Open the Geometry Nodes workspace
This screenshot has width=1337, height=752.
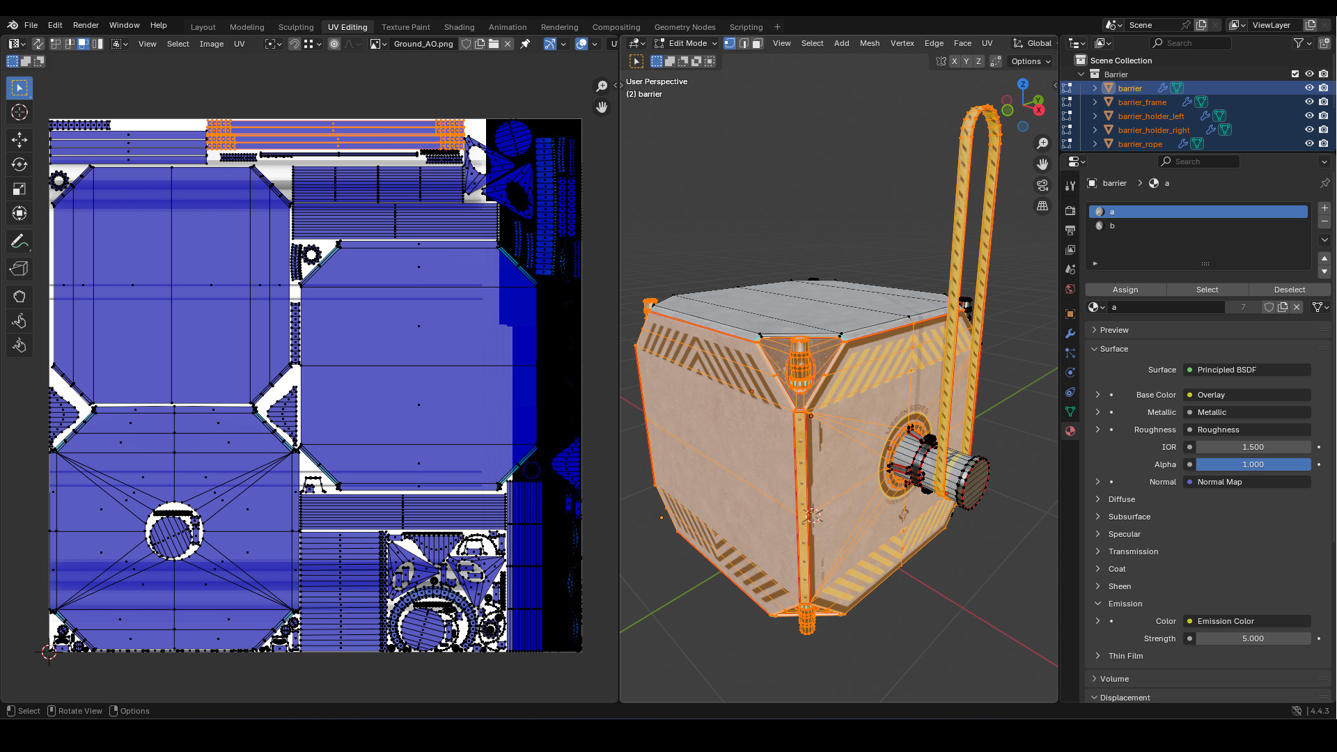click(685, 27)
